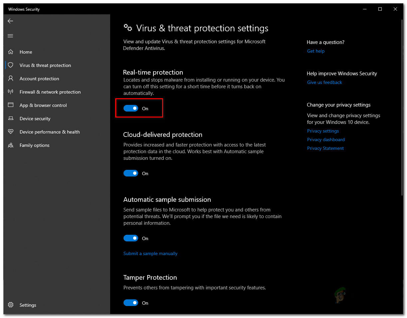Open the hamburger navigation menu
This screenshot has width=407, height=318.
pyautogui.click(x=10, y=36)
